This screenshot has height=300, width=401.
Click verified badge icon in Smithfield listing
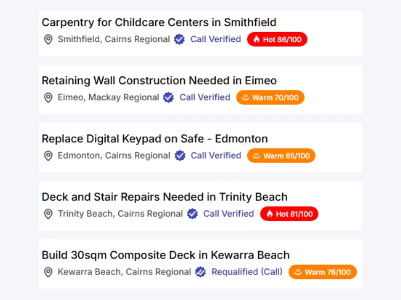click(x=179, y=39)
